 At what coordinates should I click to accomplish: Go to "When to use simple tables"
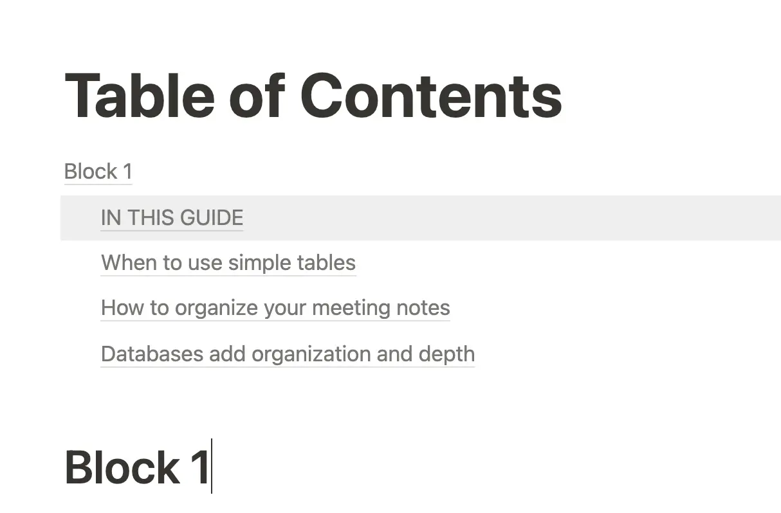pos(228,263)
